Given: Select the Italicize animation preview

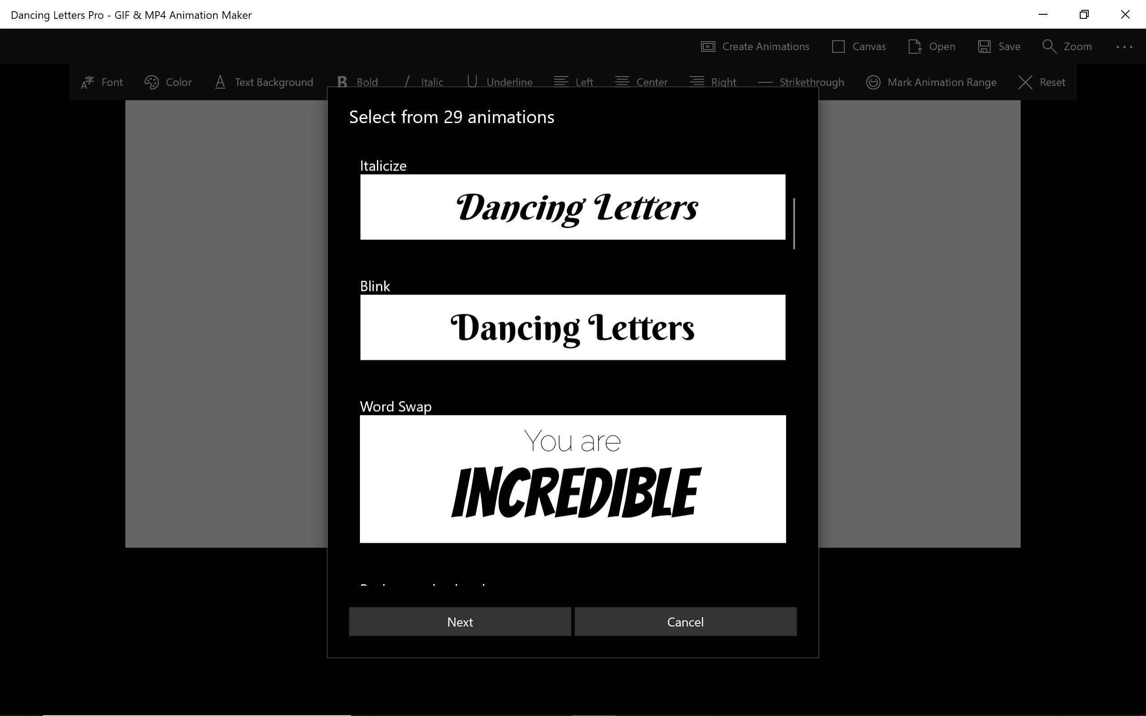Looking at the screenshot, I should pyautogui.click(x=573, y=207).
